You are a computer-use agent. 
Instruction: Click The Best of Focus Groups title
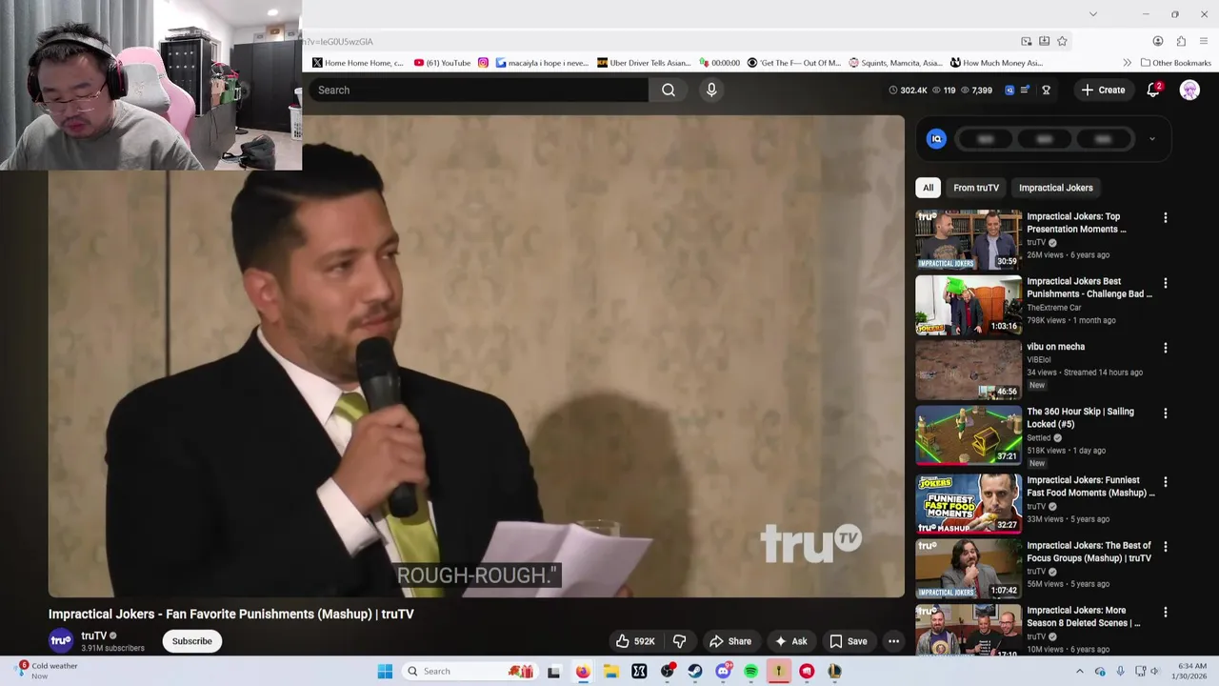tap(1089, 552)
